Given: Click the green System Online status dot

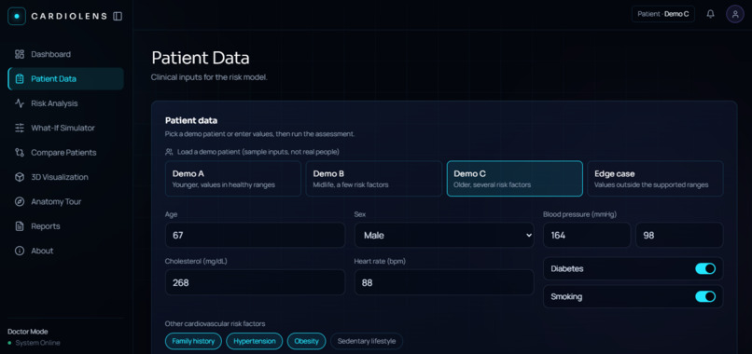Looking at the screenshot, I should pos(9,343).
